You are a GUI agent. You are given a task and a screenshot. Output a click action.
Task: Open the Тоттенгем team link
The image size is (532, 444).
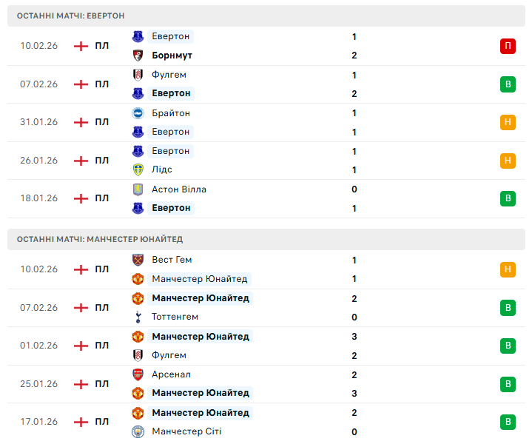(x=175, y=317)
